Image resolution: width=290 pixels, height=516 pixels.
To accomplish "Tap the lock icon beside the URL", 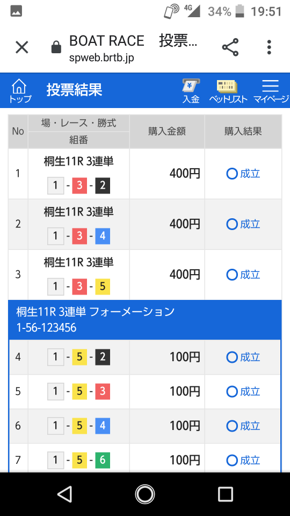I will coord(56,47).
